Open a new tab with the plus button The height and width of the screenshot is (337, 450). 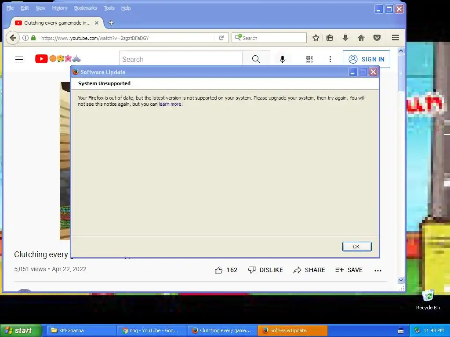(x=111, y=23)
